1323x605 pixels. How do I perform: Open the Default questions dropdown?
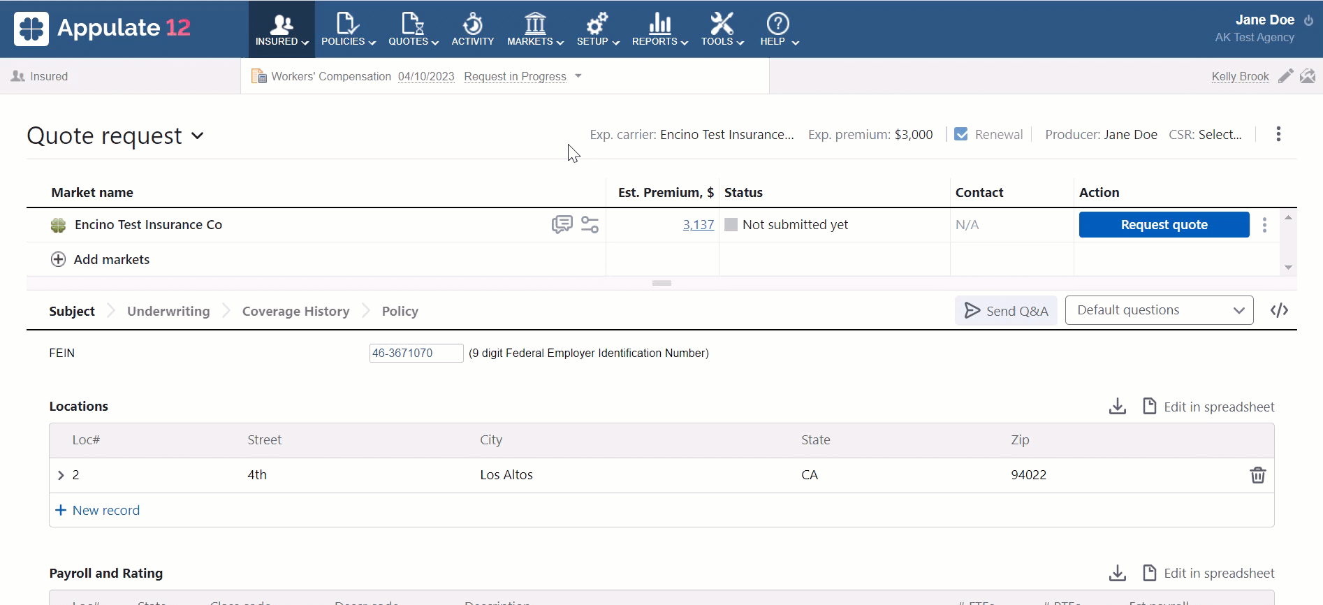[1160, 310]
